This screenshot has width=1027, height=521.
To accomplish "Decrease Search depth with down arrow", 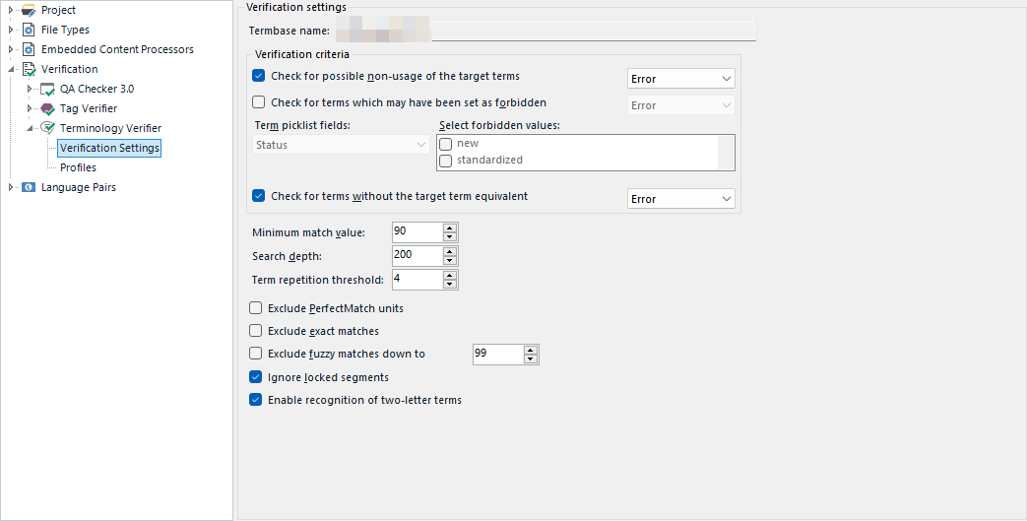I will point(449,261).
